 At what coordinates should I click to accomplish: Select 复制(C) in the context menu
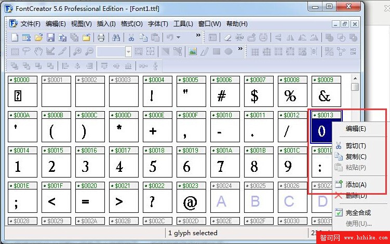[356, 157]
